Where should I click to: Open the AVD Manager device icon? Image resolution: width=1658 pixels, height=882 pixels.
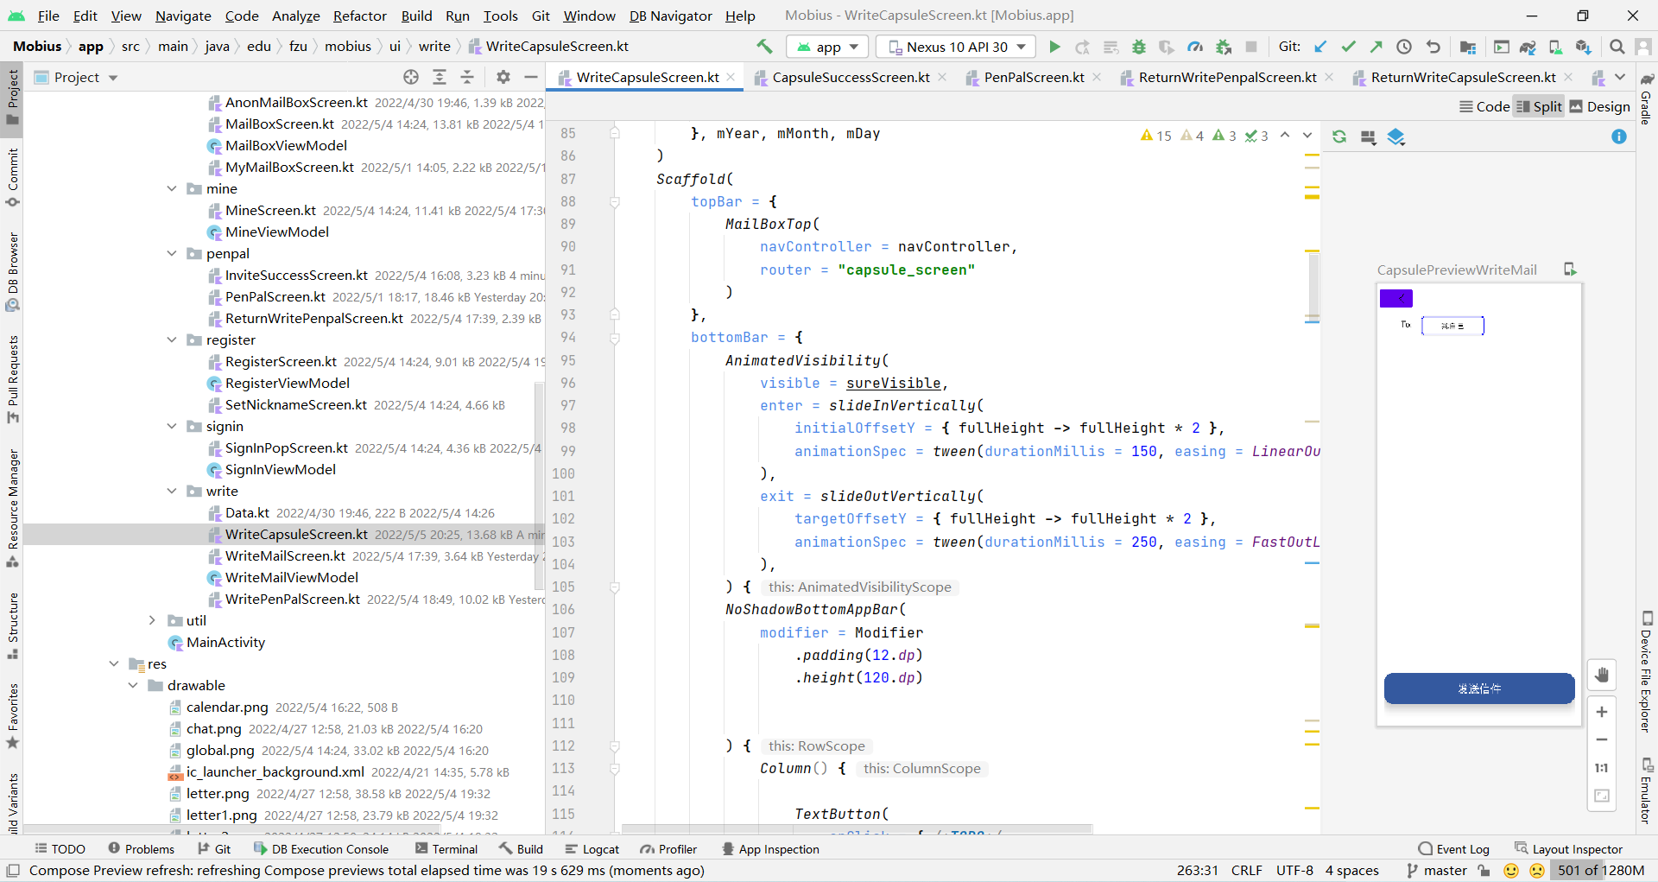click(x=1555, y=47)
